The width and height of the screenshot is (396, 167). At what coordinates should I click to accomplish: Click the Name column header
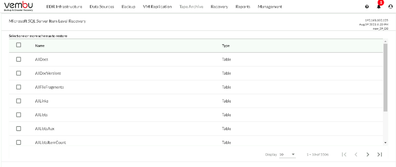pyautogui.click(x=40, y=46)
